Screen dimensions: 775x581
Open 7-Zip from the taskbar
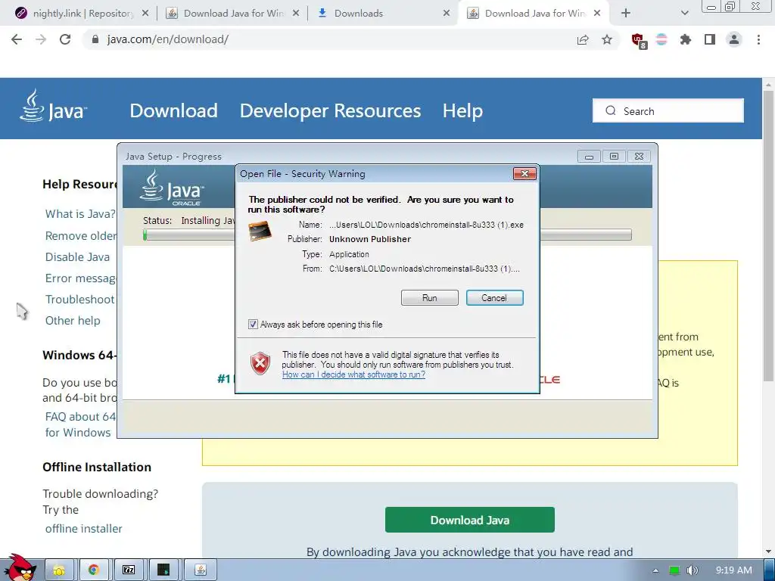point(129,570)
